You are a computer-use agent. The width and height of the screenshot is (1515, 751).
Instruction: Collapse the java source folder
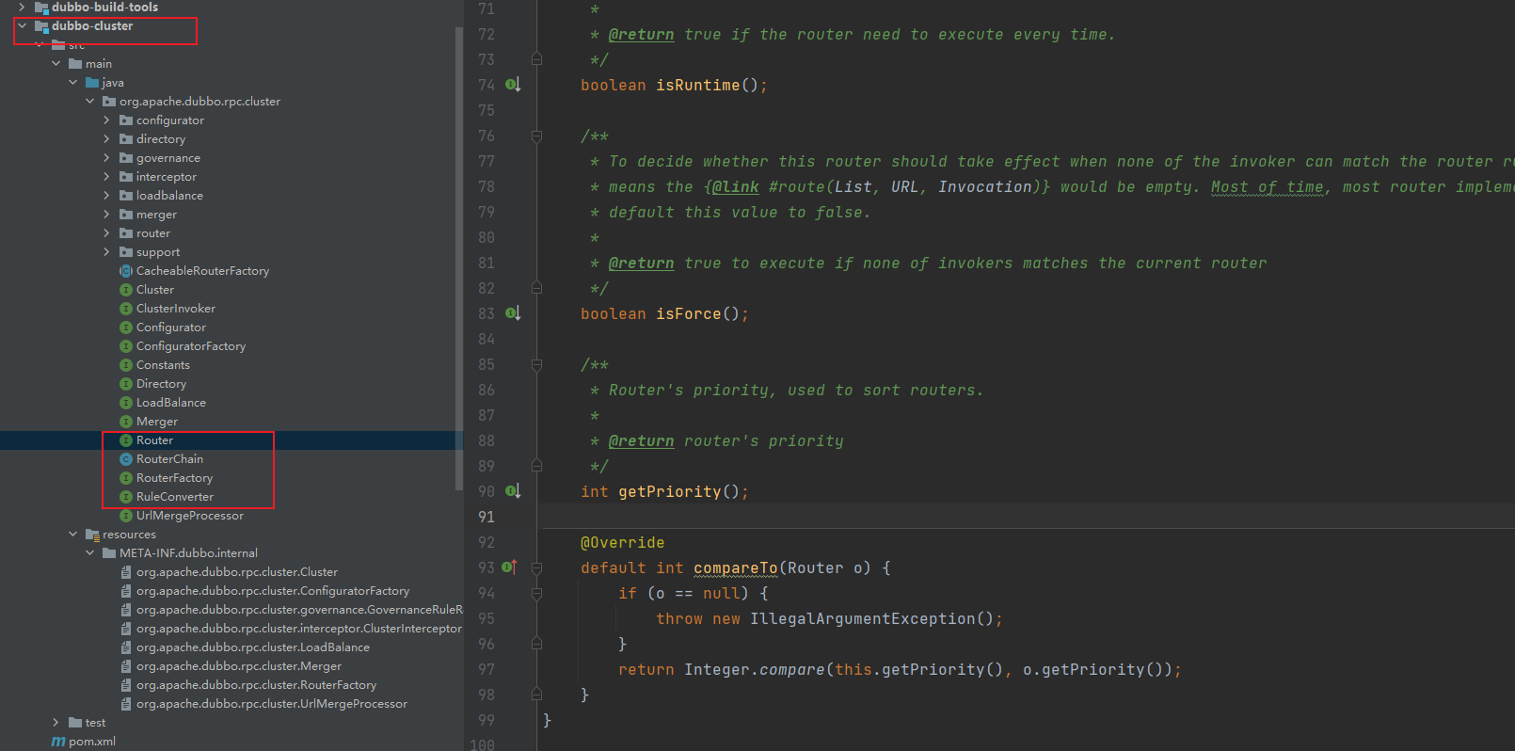coord(73,83)
